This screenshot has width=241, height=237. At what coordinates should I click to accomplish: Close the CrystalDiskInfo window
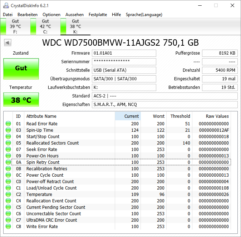coord(232,5)
